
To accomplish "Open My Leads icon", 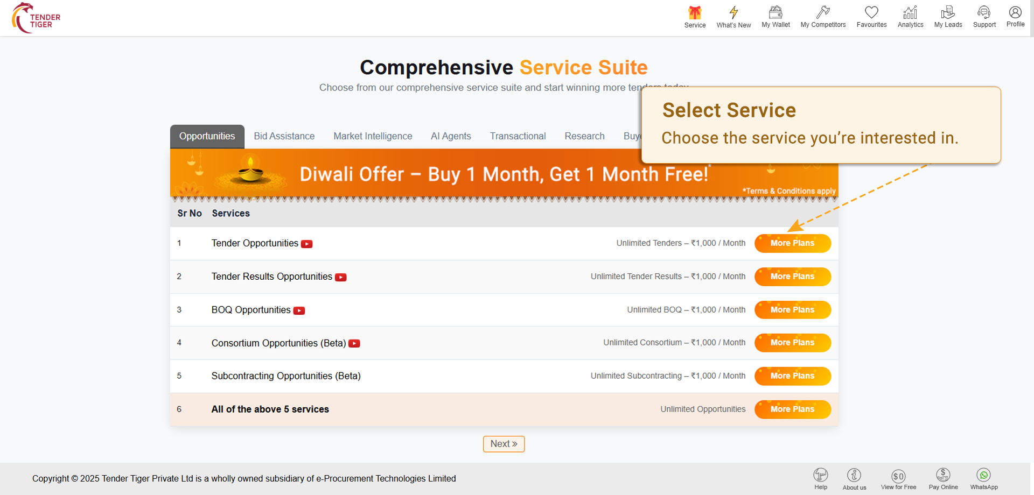I will [948, 13].
